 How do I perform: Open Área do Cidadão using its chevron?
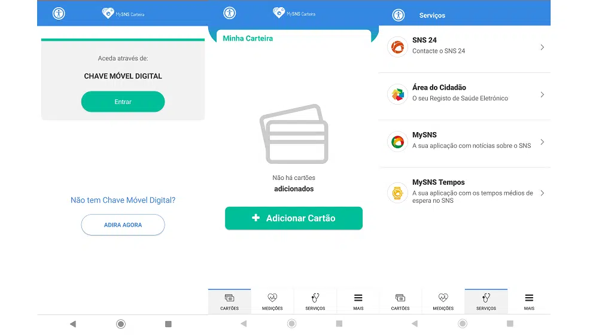tap(542, 94)
